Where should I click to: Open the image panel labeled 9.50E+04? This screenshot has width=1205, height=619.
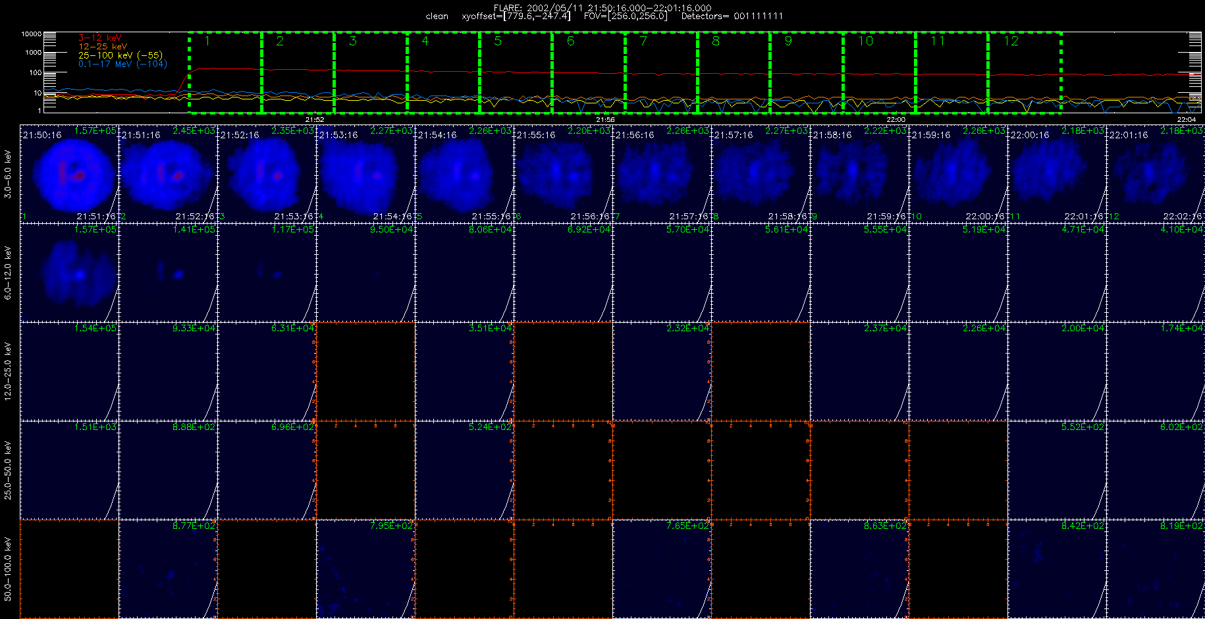point(365,272)
